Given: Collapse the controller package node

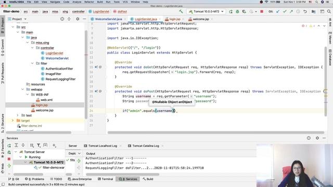Looking at the screenshot, I should pyautogui.click(x=32, y=48).
